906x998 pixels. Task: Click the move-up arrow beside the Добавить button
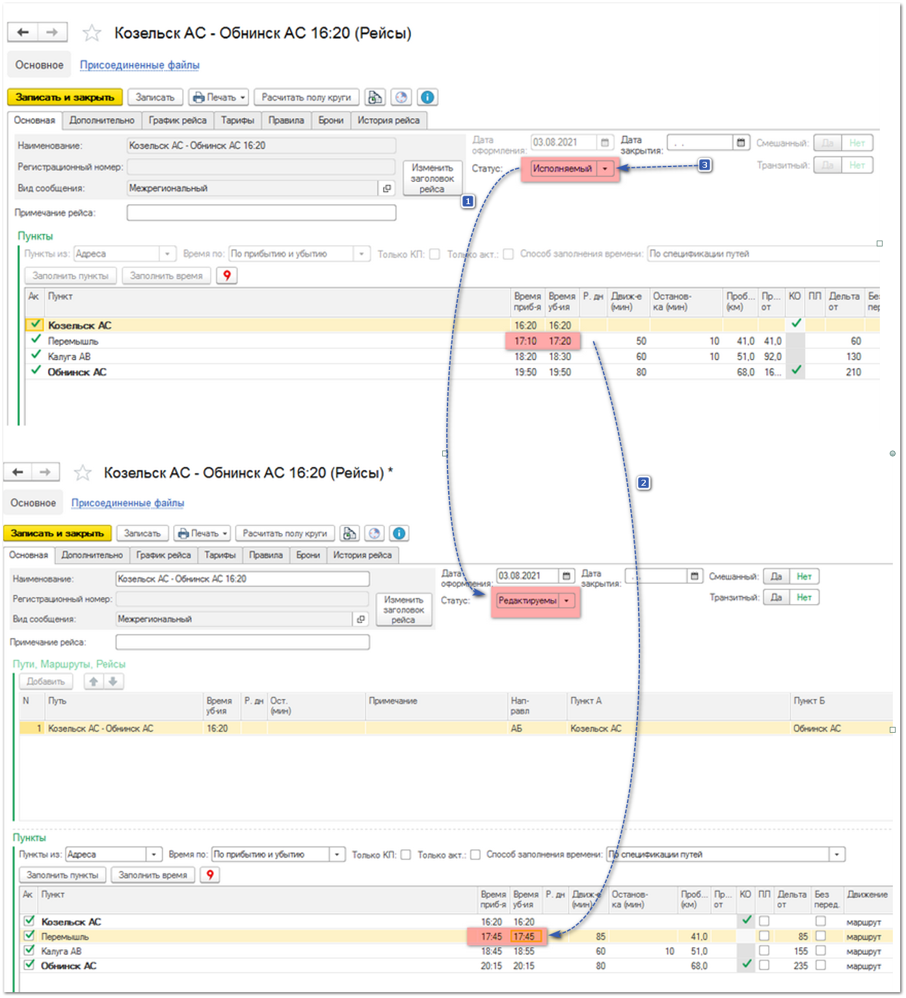tap(94, 681)
